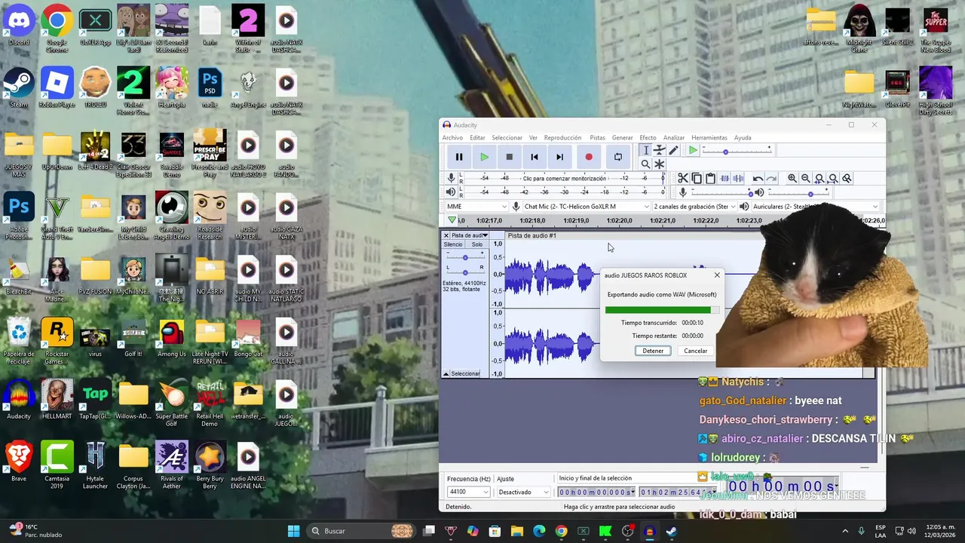Open the Pistas menu
Viewport: 965px width, 543px height.
point(597,138)
